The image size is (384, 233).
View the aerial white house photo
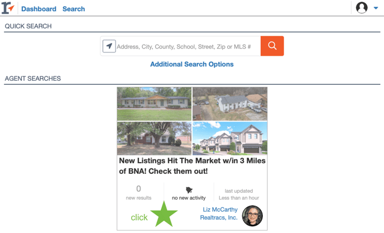coord(230,104)
